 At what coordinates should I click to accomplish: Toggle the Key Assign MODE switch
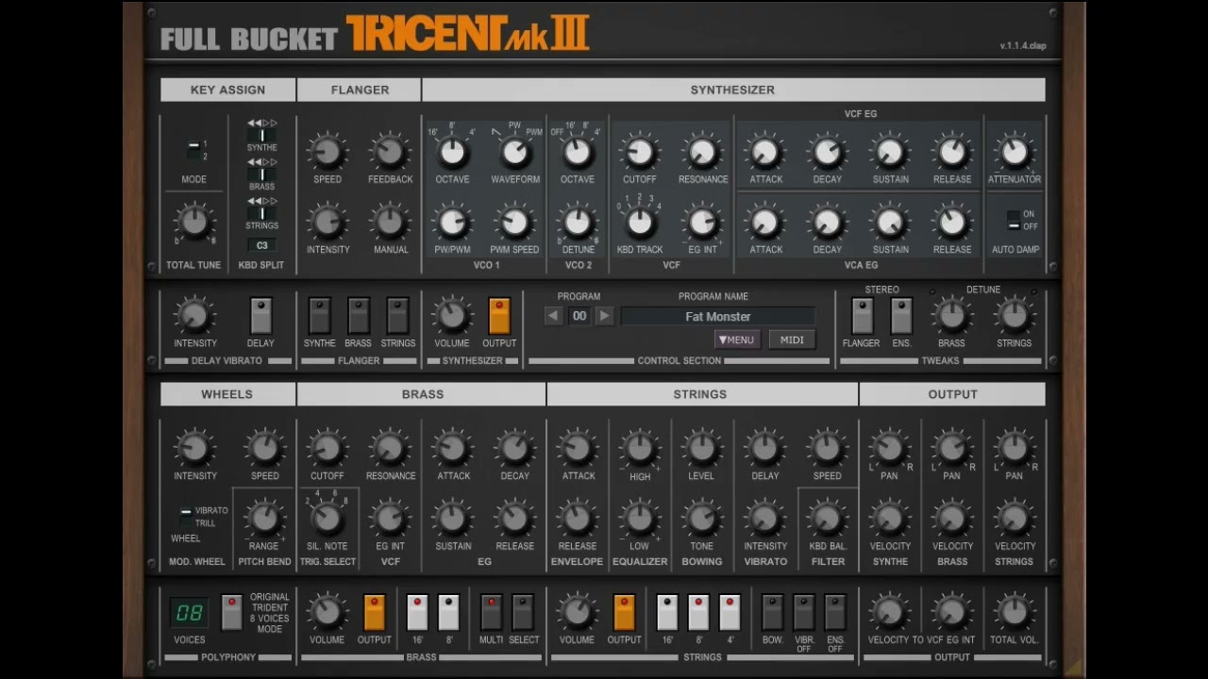coord(193,150)
